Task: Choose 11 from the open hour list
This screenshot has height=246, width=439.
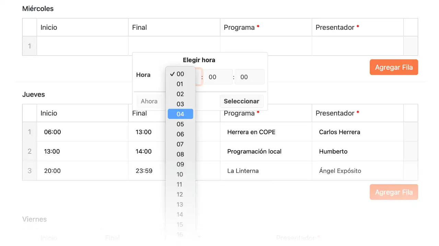Action: [x=180, y=184]
